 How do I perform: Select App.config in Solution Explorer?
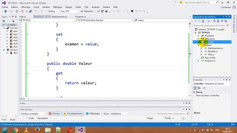point(210,58)
